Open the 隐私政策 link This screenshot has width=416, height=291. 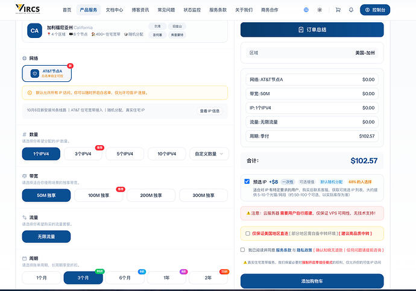pos(304,250)
